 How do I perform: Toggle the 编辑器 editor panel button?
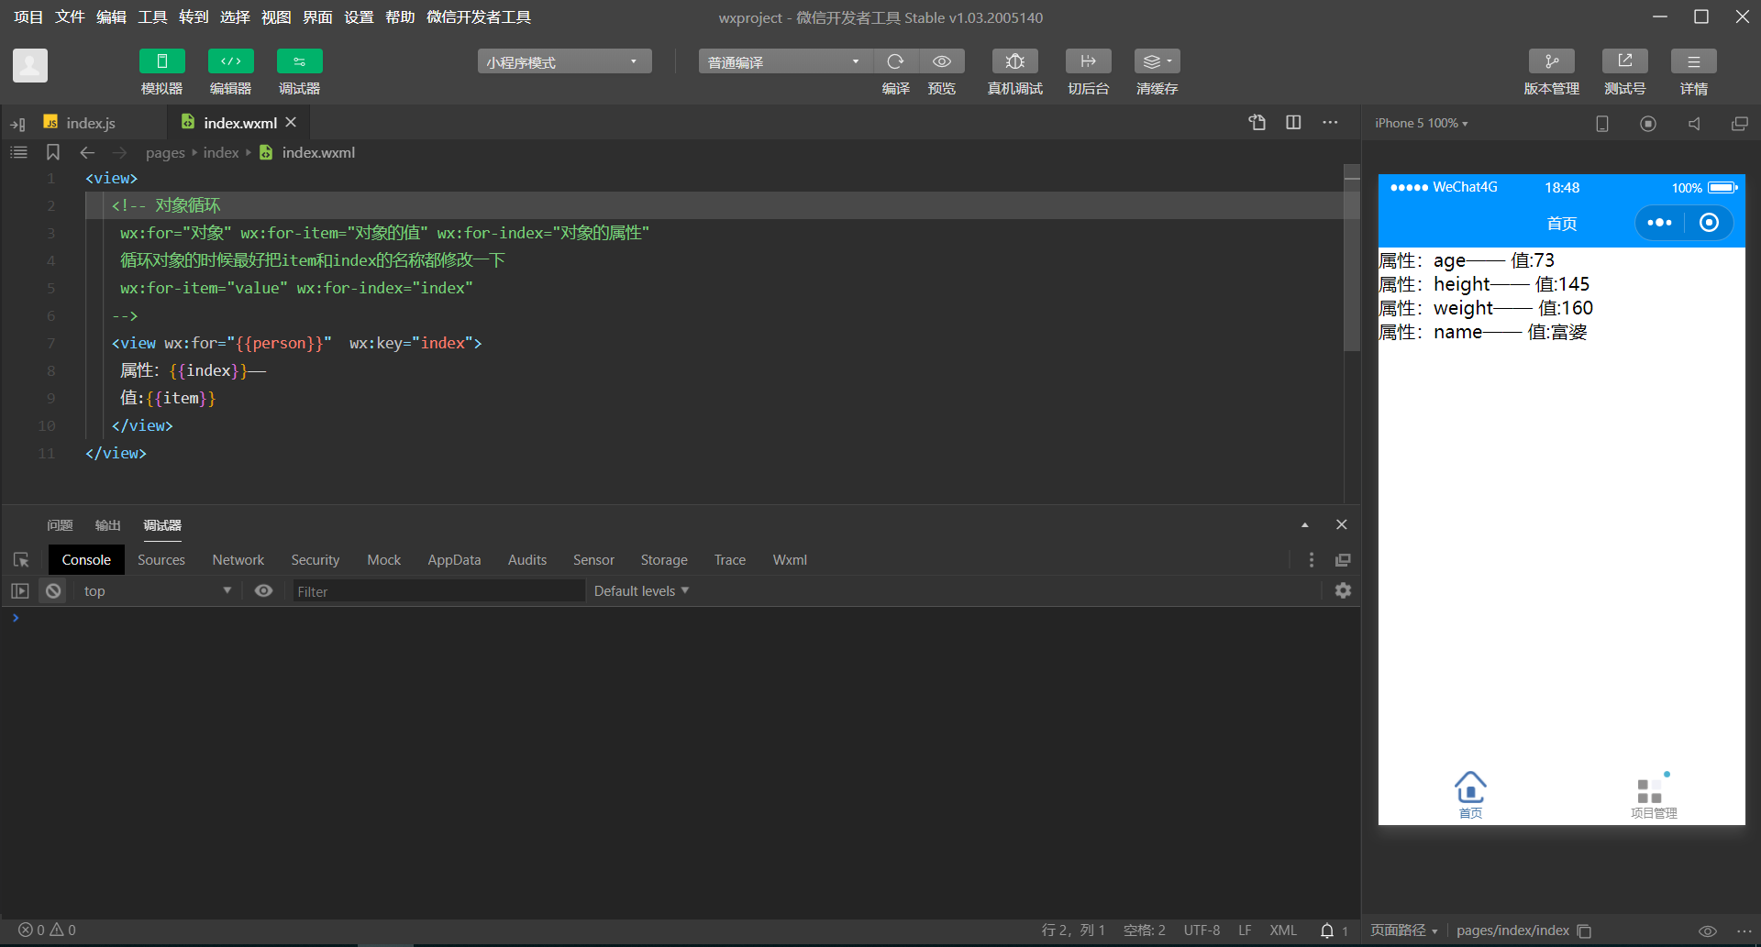(x=230, y=61)
